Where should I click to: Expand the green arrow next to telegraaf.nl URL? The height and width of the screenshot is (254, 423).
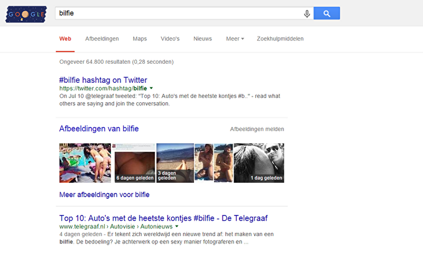point(177,226)
